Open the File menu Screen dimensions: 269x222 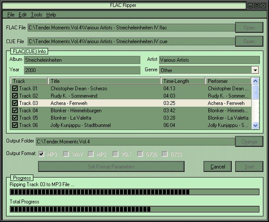pos(11,15)
